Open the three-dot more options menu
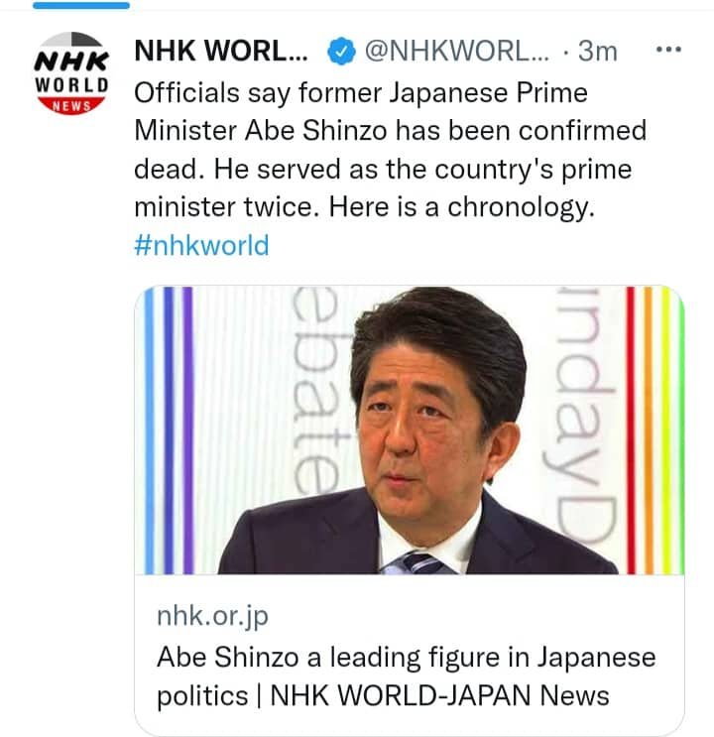Image resolution: width=714 pixels, height=737 pixels. [x=668, y=50]
